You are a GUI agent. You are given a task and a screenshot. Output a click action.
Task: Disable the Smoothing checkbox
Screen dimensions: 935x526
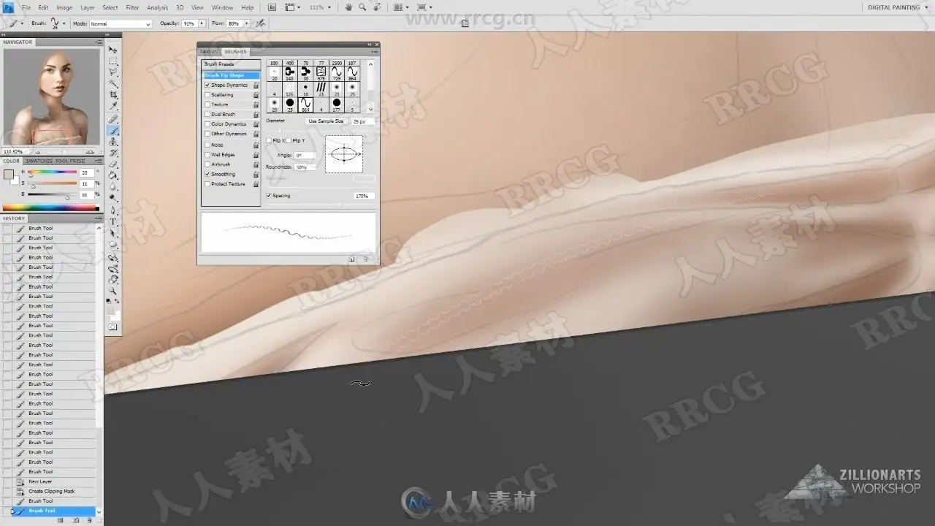(x=207, y=175)
